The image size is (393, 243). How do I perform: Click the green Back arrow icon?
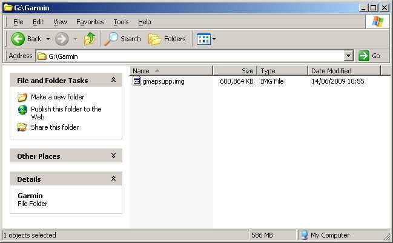pyautogui.click(x=18, y=39)
